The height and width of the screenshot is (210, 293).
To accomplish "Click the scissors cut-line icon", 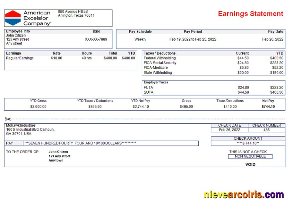I will tap(8, 119).
